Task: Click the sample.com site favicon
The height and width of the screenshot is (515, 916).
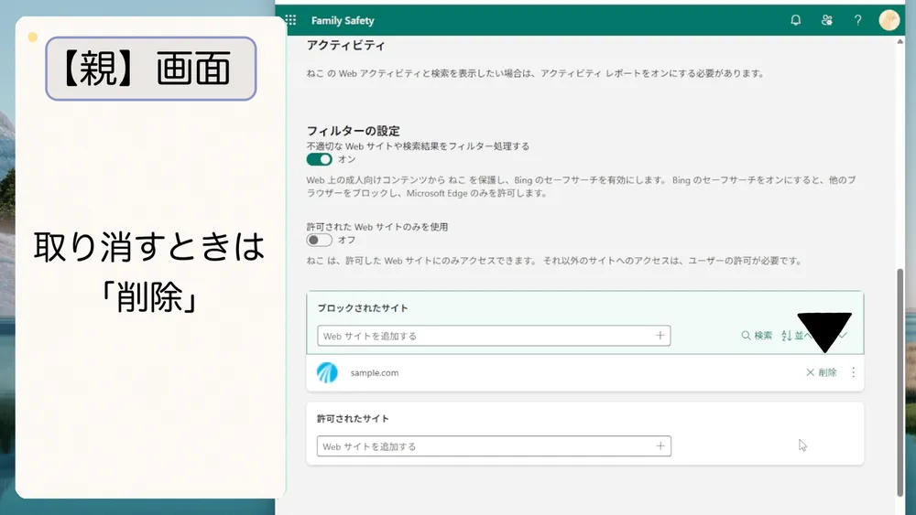Action: [x=327, y=372]
